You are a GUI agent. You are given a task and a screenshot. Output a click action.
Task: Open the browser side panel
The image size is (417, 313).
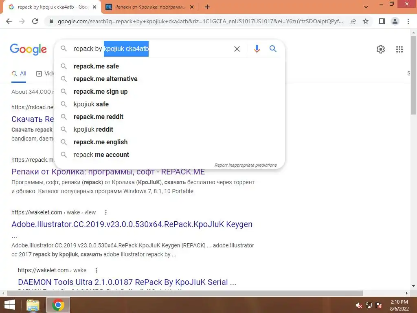(382, 21)
